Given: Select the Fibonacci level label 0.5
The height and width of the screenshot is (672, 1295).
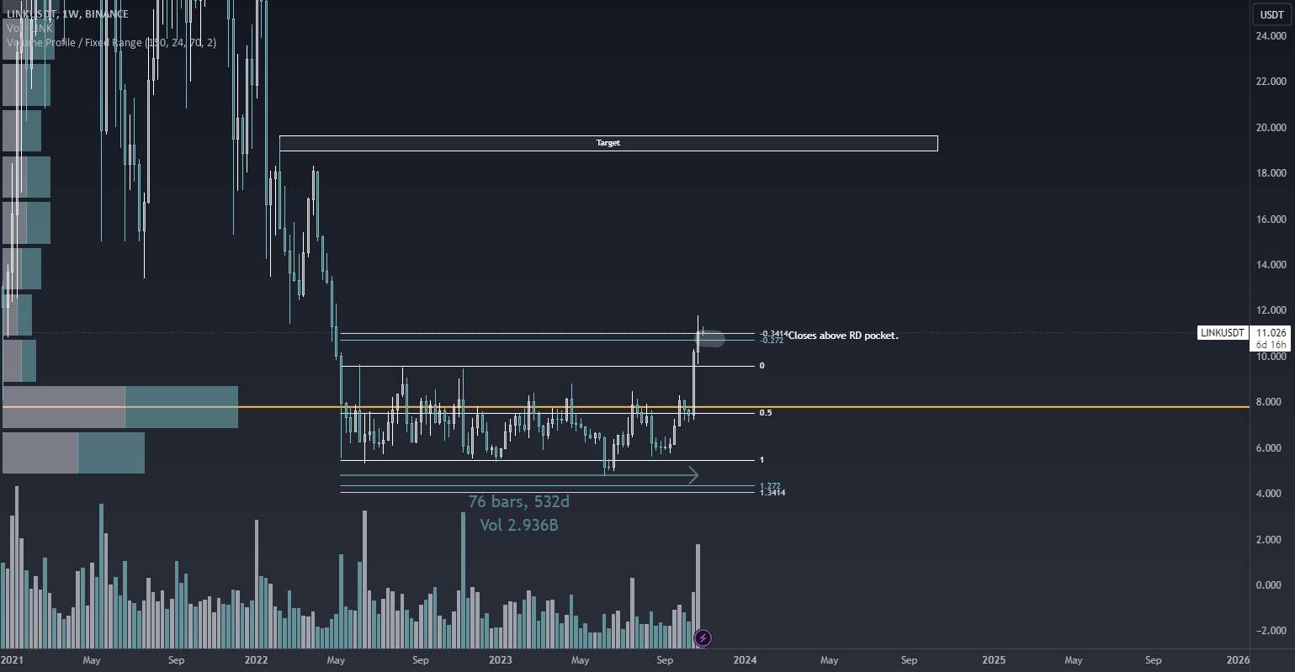Looking at the screenshot, I should click(x=766, y=413).
